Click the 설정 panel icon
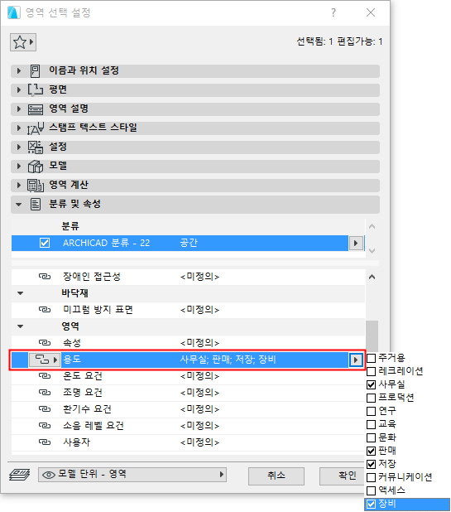This screenshot has width=451, height=512. tap(36, 147)
